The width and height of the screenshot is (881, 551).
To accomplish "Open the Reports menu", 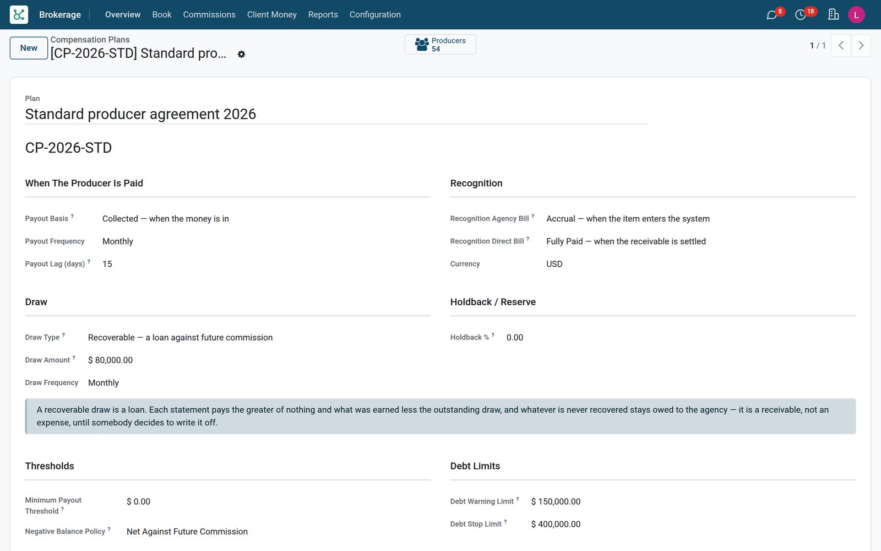I will pyautogui.click(x=323, y=15).
